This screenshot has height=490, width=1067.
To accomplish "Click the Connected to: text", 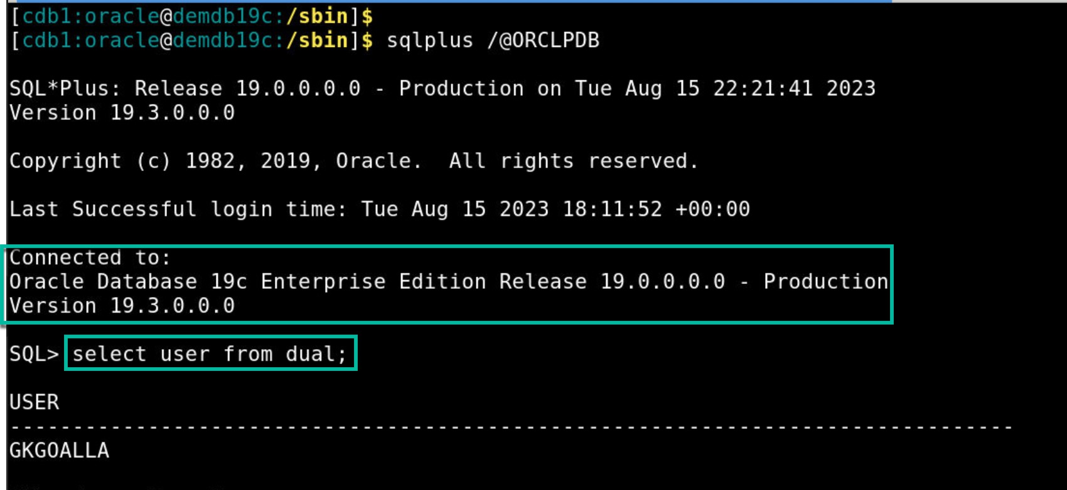I will (x=90, y=258).
